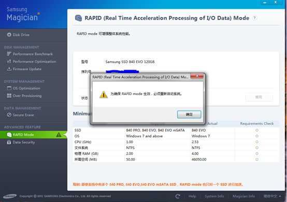This screenshot has width=287, height=202.
Task: Click the 'Actual' column header
Action: point(212,123)
